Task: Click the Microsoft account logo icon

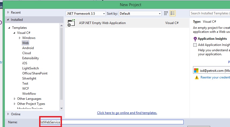Action: [x=196, y=70]
